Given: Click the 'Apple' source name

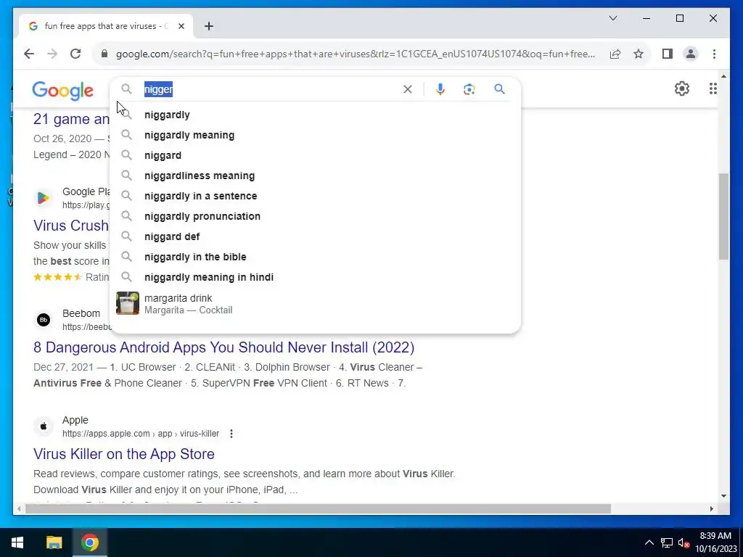Looking at the screenshot, I should [75, 420].
